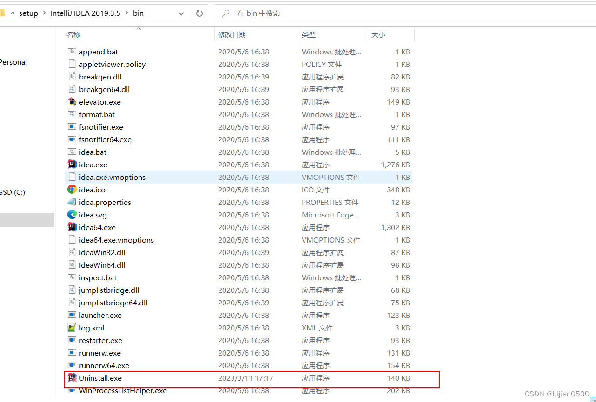Sort by the 大小 column header
The height and width of the screenshot is (402, 596).
click(378, 34)
